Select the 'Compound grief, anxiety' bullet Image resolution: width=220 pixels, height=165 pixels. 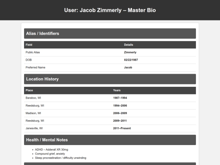(x=50, y=154)
